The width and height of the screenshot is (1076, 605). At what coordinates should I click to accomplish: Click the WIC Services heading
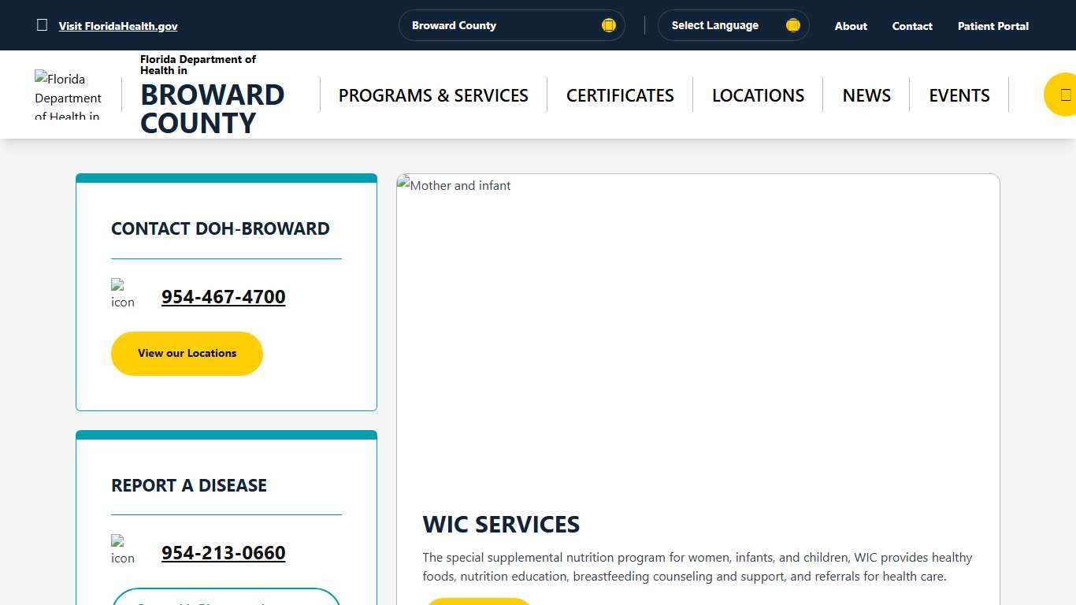tap(501, 524)
